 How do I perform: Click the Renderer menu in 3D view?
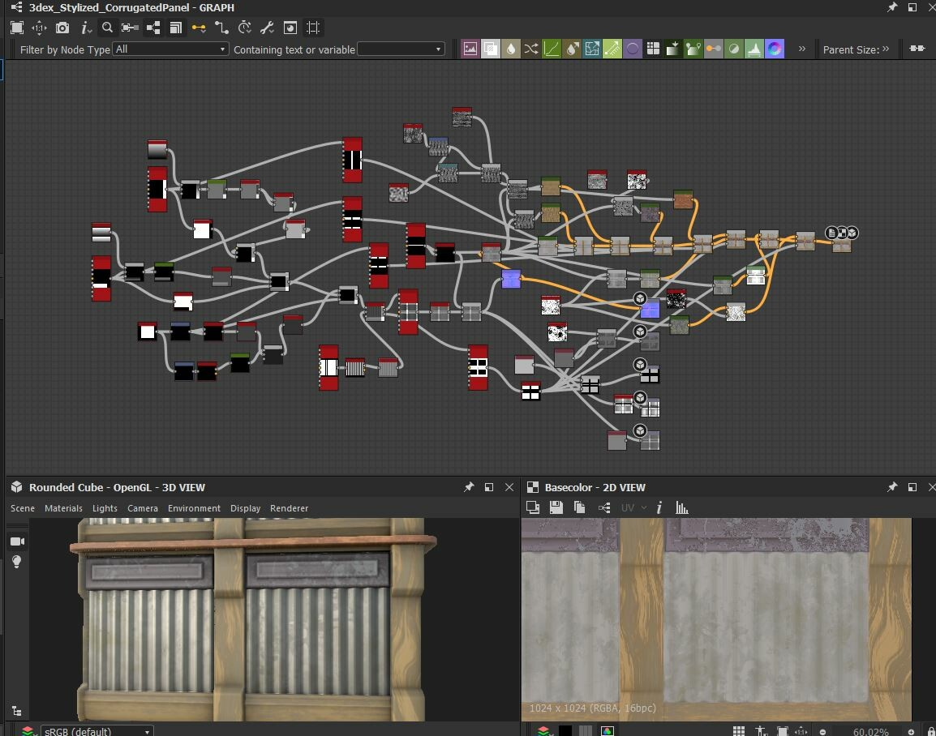pyautogui.click(x=289, y=508)
